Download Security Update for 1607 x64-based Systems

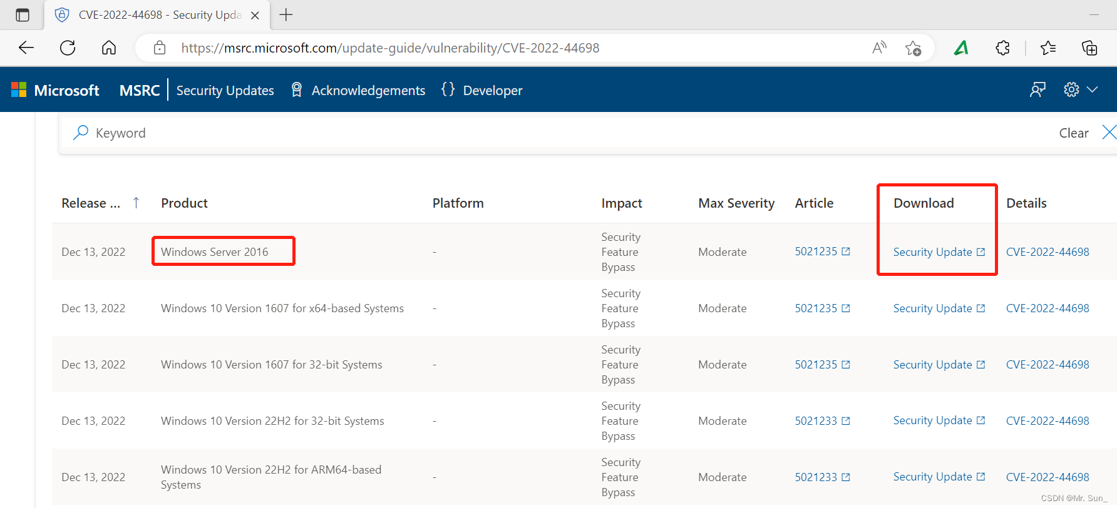point(939,308)
